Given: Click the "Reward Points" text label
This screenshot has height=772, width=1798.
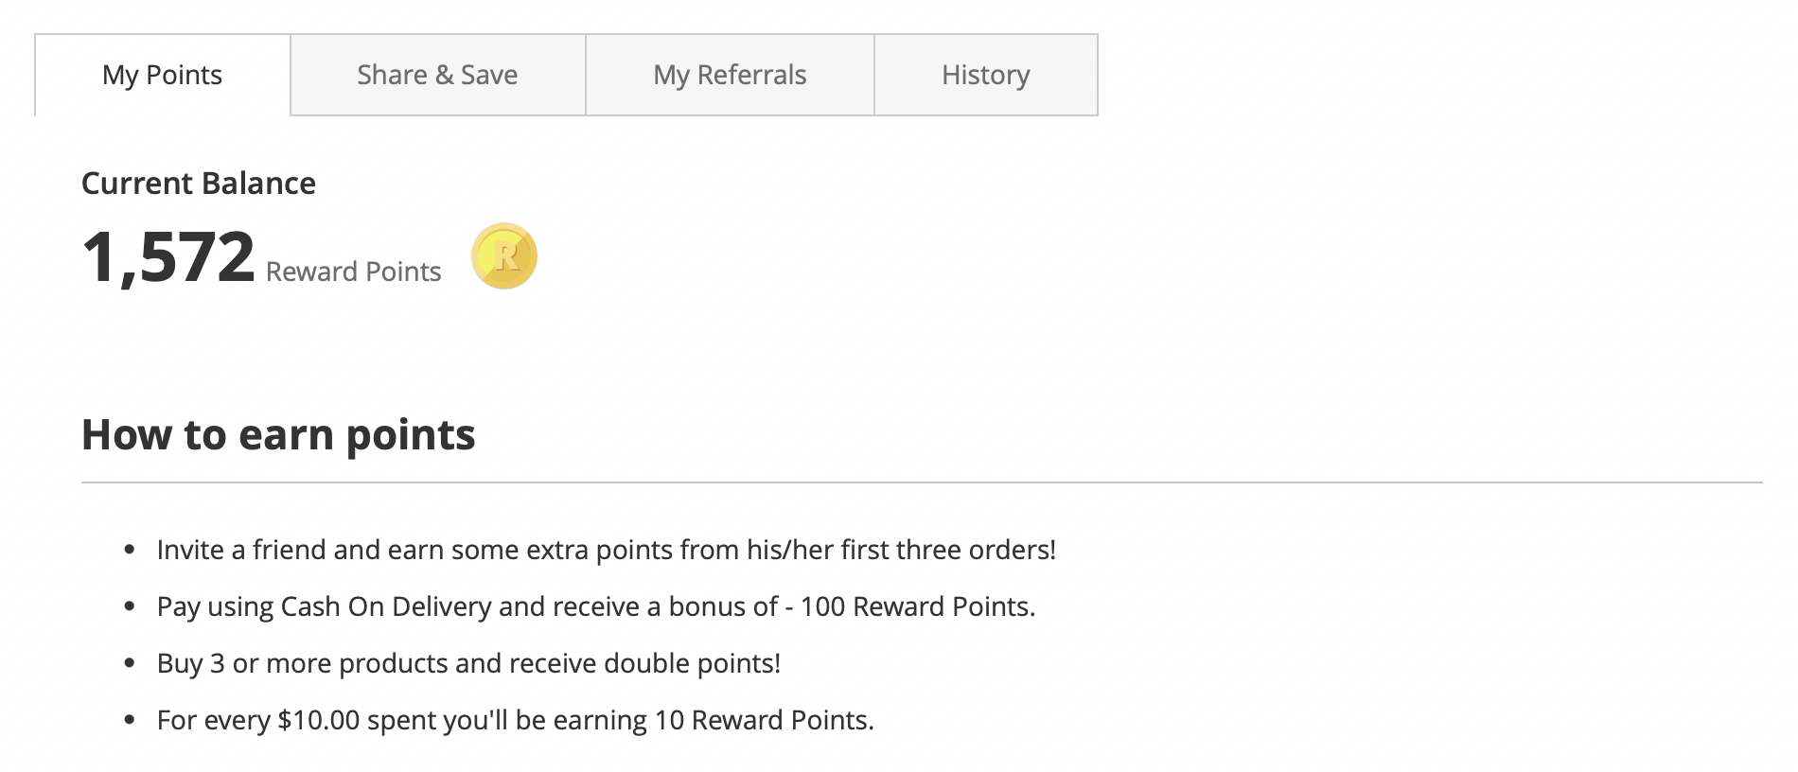Looking at the screenshot, I should pos(354,272).
